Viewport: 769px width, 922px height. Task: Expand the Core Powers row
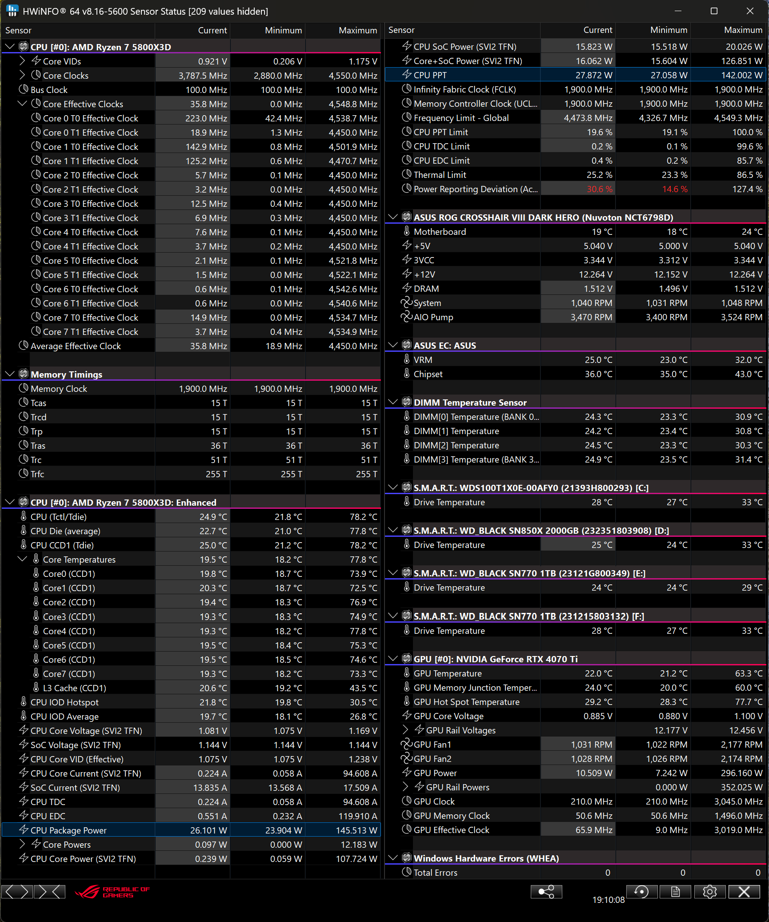pos(22,844)
